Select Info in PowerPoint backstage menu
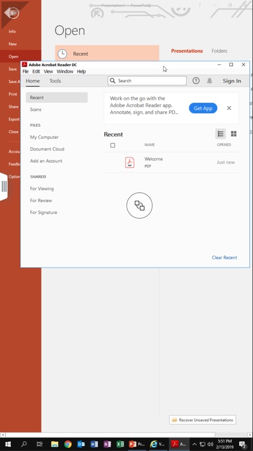The height and width of the screenshot is (451, 253). (x=12, y=31)
